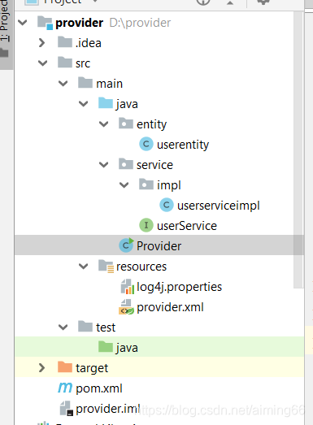The width and height of the screenshot is (313, 425).
Task: Select the impl package label
Action: click(x=169, y=185)
